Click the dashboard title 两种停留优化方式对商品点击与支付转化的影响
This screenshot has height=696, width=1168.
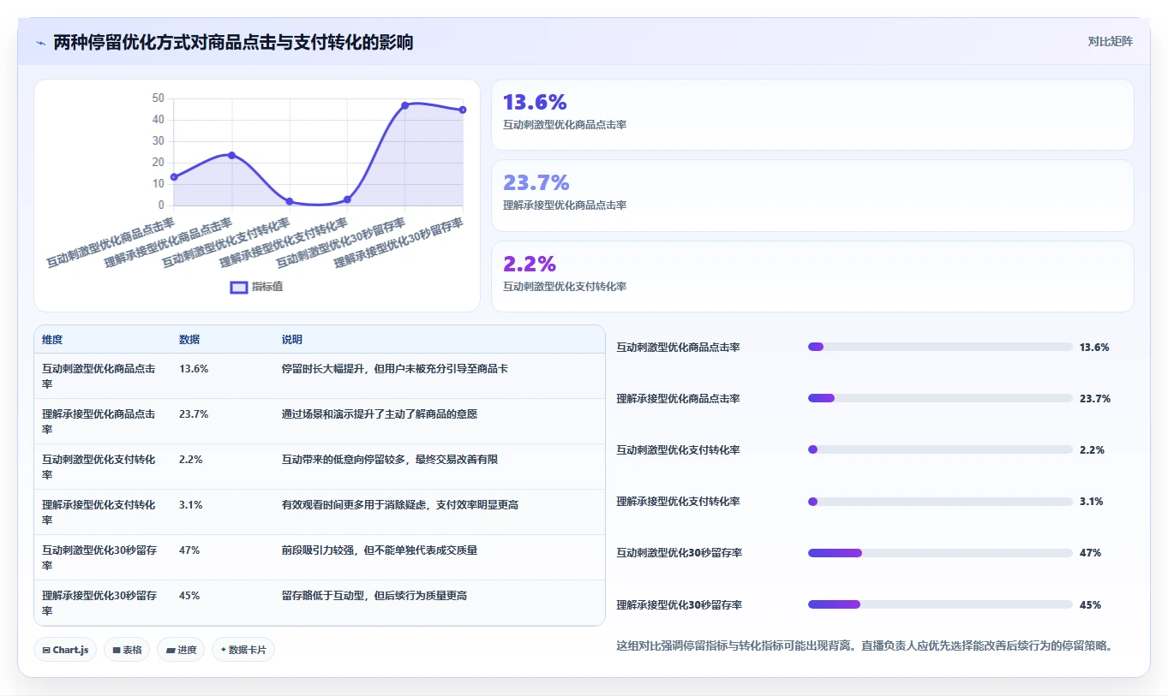[x=233, y=42]
